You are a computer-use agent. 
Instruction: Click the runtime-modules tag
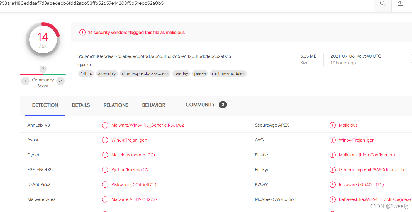[228, 73]
